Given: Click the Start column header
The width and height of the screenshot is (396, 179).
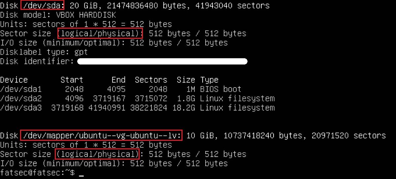Looking at the screenshot, I should (x=72, y=80).
